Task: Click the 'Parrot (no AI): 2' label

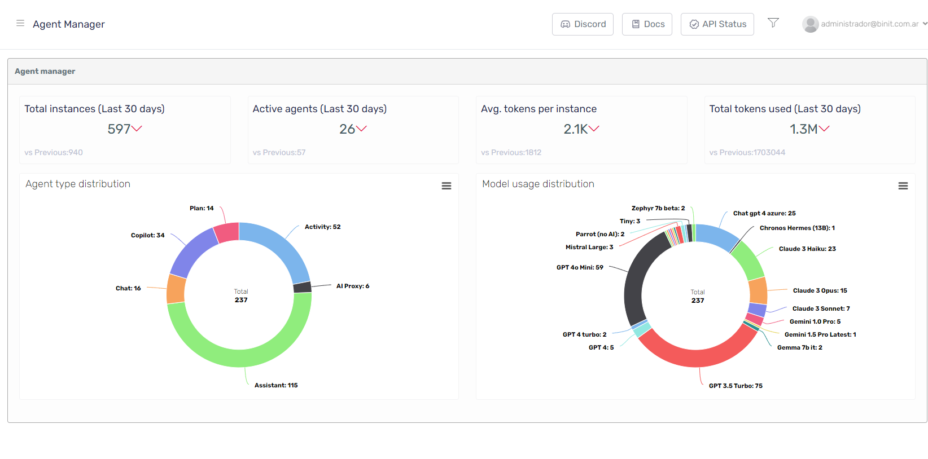Action: pyautogui.click(x=600, y=235)
